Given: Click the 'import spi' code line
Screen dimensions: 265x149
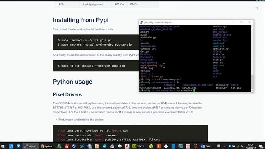Looking at the screenshot, I should [93, 131].
